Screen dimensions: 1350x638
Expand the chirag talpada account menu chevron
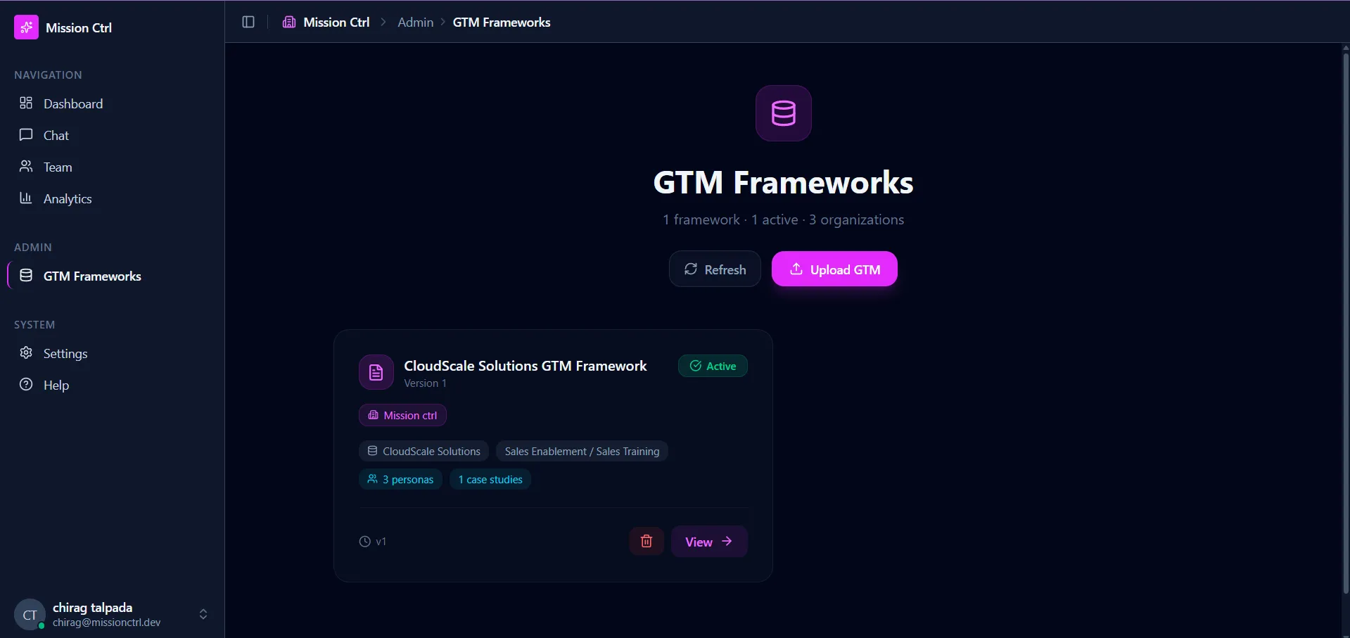tap(203, 613)
